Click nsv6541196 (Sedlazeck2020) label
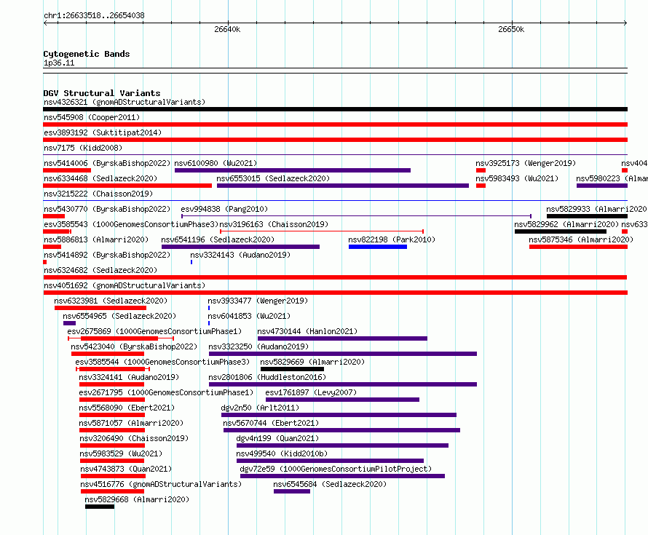 coord(218,239)
